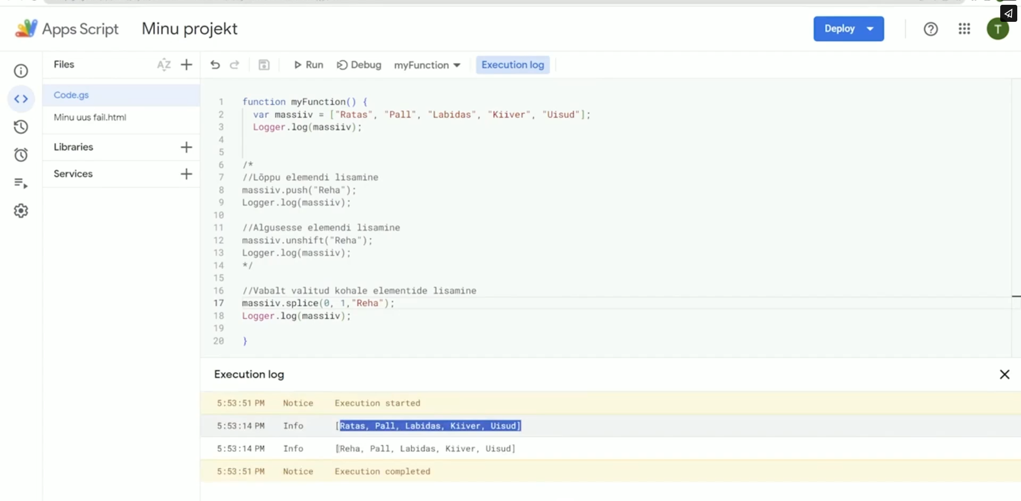The height and width of the screenshot is (501, 1021).
Task: Click line number 20 in gutter
Action: coord(219,341)
